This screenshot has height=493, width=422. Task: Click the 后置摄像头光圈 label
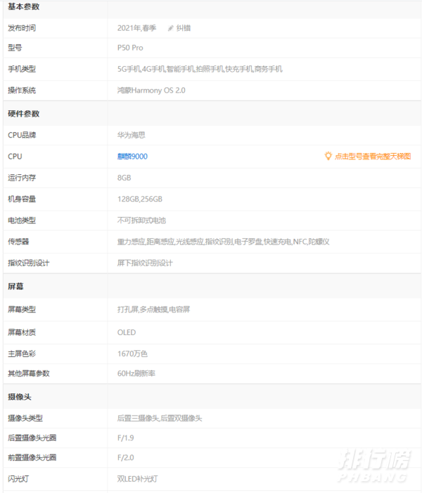32,438
